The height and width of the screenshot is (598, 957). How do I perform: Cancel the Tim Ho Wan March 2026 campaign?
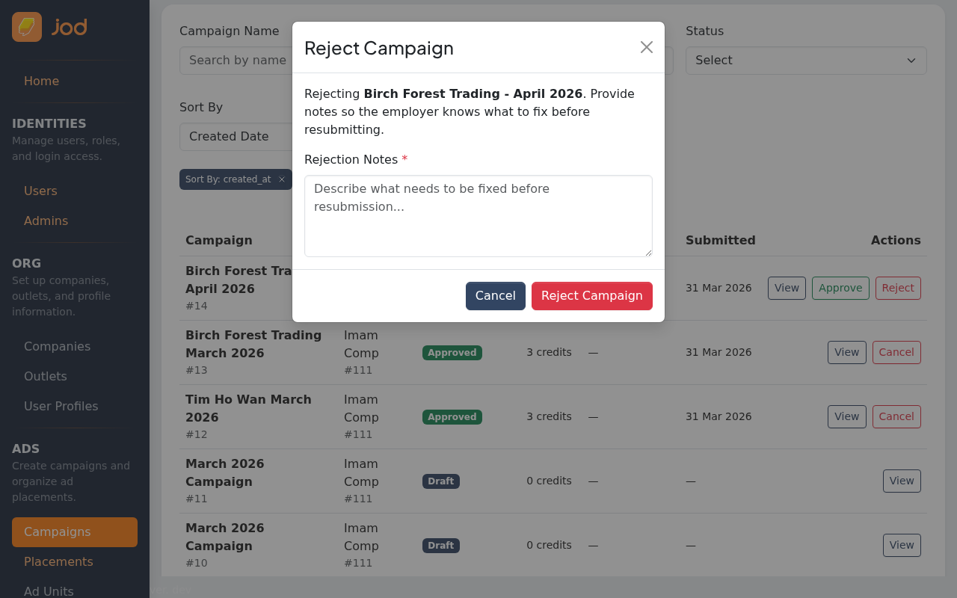896,416
